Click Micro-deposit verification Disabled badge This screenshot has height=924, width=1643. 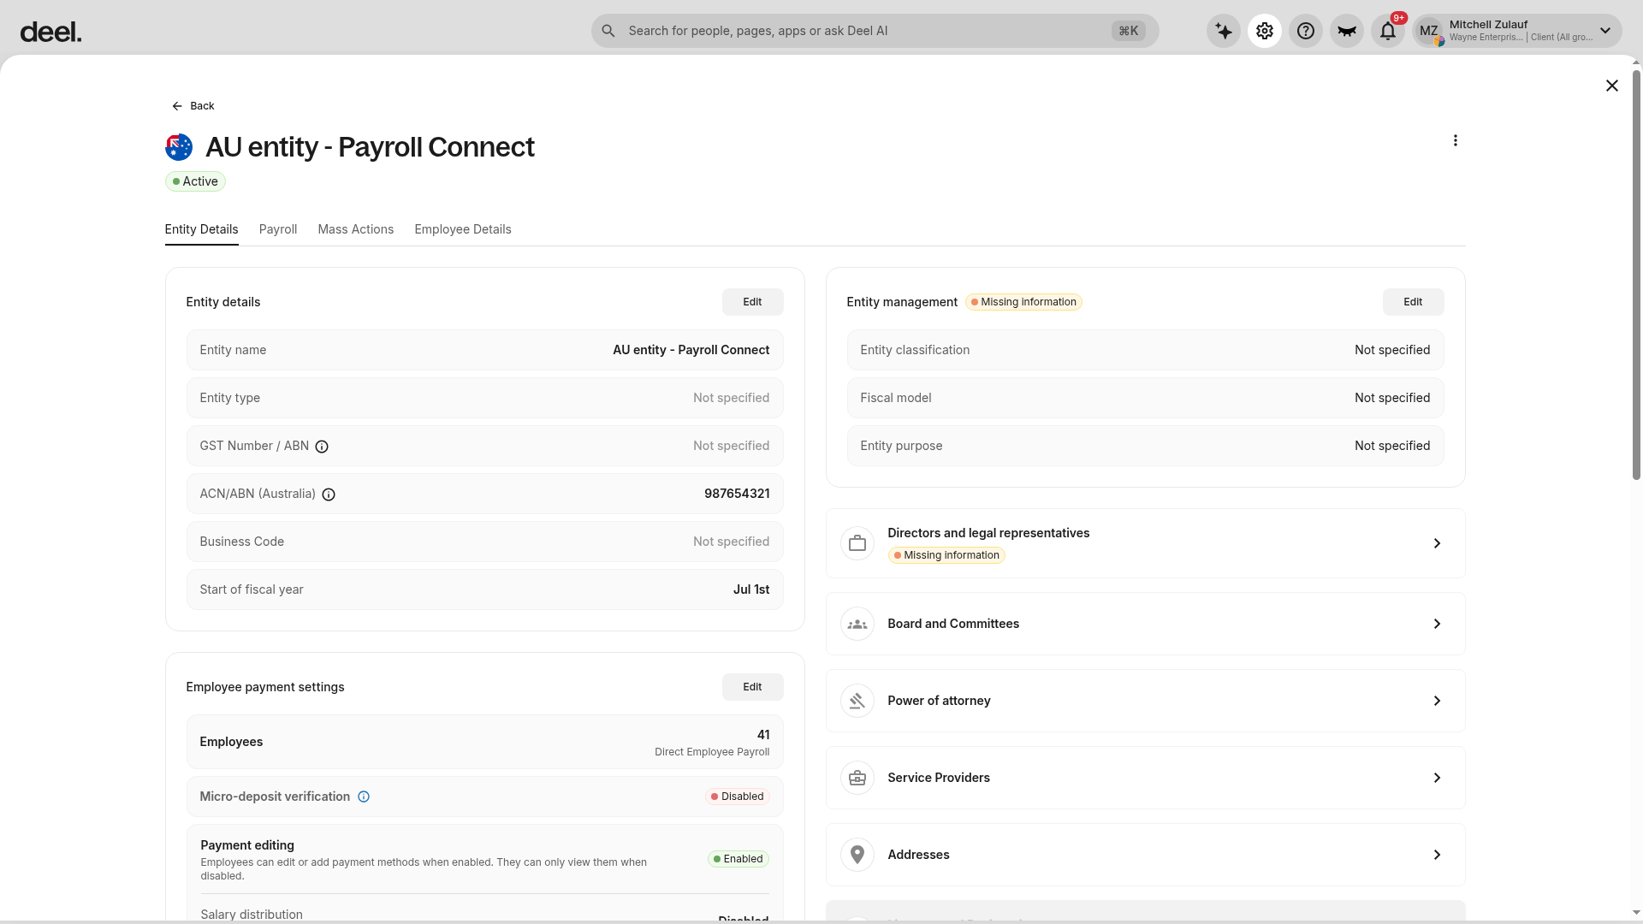click(737, 797)
